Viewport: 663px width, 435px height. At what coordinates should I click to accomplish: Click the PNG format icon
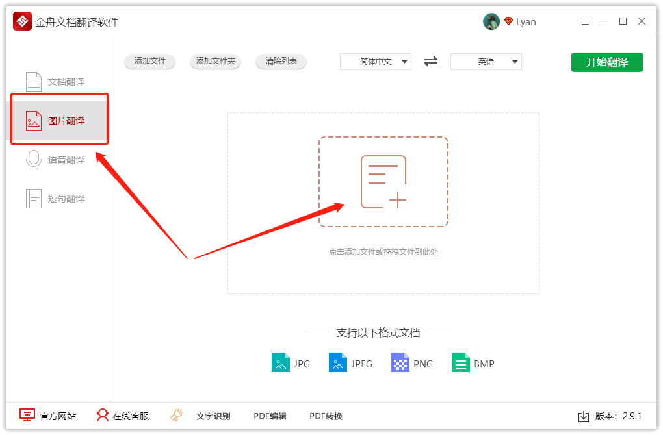tap(400, 362)
